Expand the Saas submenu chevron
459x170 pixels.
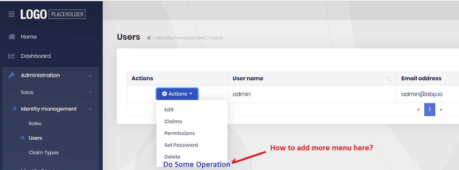90,92
